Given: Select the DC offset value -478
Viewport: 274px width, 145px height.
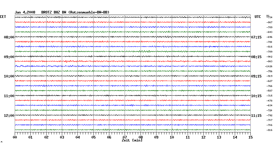Looking at the screenshot, I should 269,101.
